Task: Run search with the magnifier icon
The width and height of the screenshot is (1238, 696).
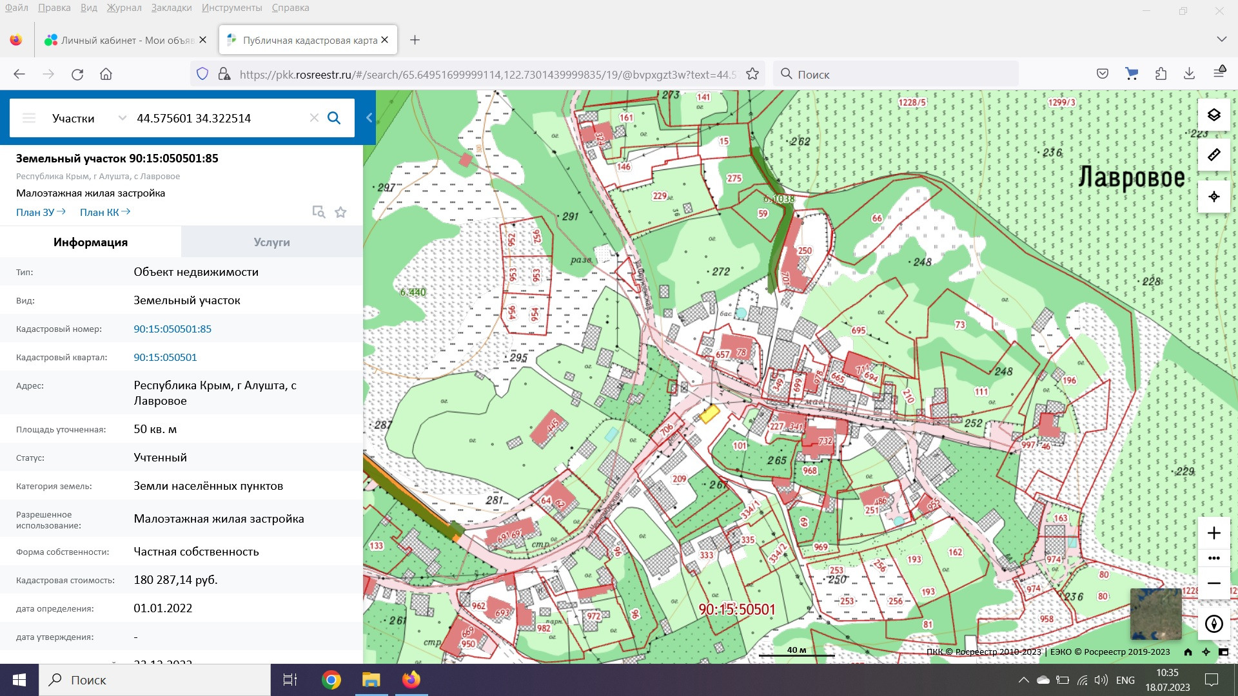Action: (334, 118)
